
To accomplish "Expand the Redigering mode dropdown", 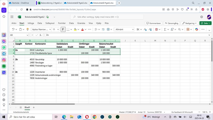I will tap(189, 23).
